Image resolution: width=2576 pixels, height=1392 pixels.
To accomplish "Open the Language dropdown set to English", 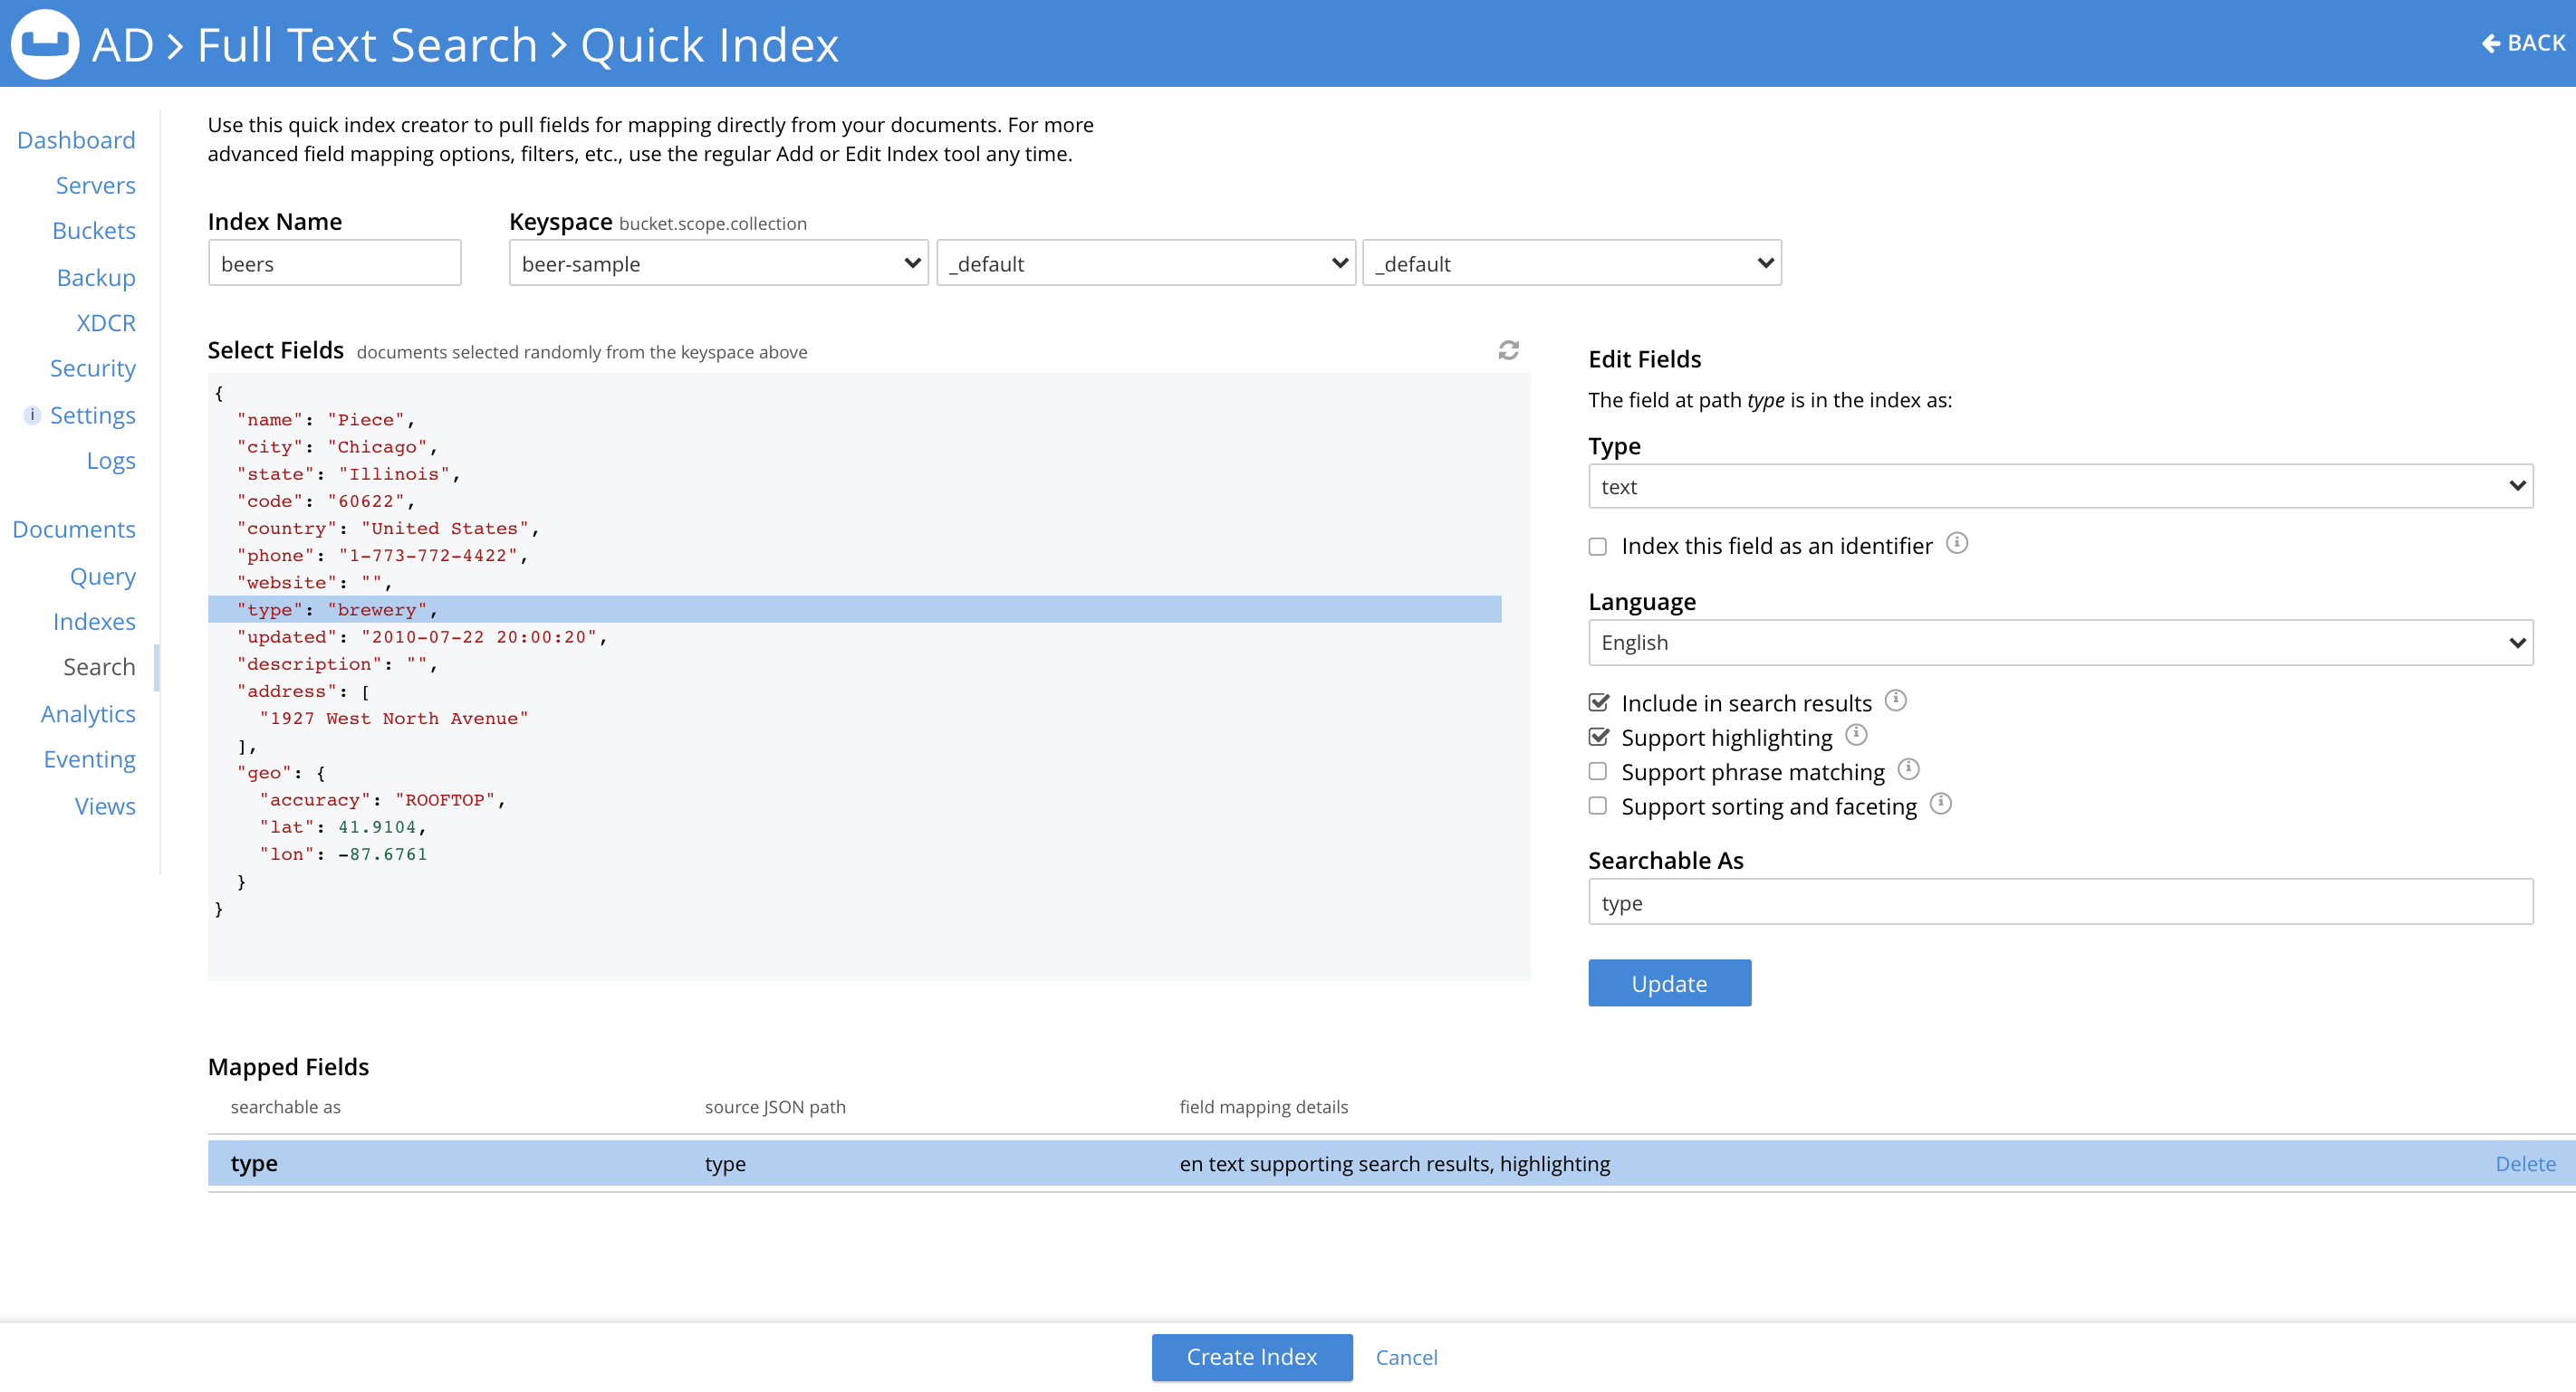I will pyautogui.click(x=2059, y=643).
